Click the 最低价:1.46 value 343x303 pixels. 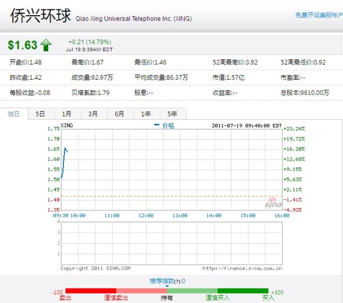coord(151,62)
